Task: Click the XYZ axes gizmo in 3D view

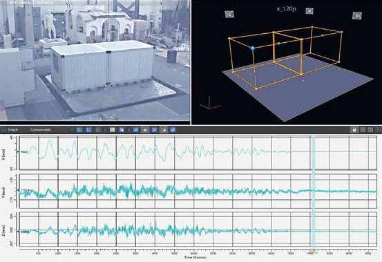Action: [x=210, y=103]
